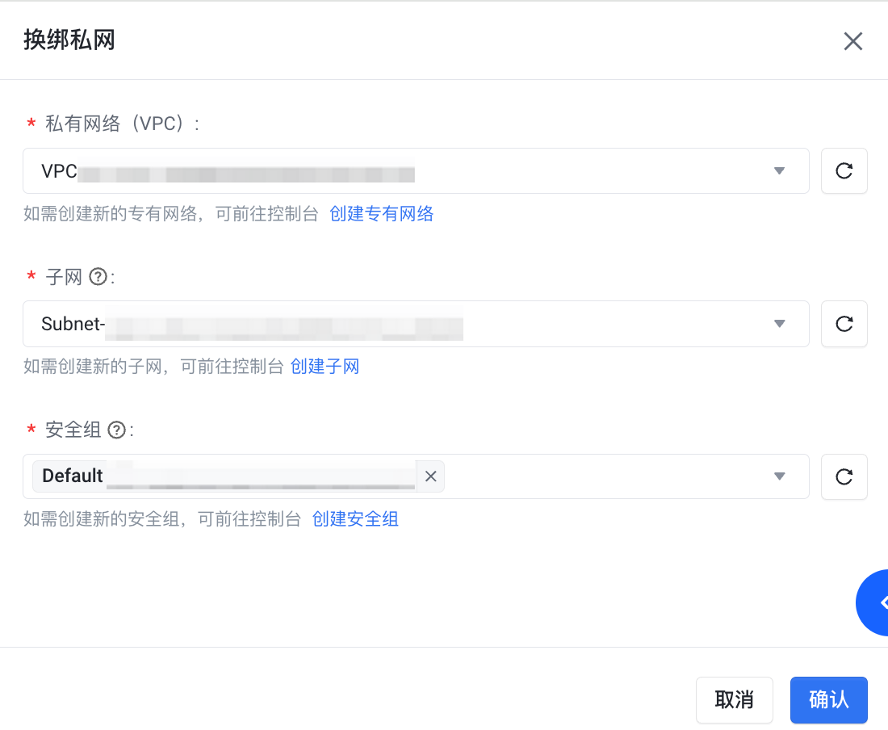Expand the VPC dropdown arrow

779,171
